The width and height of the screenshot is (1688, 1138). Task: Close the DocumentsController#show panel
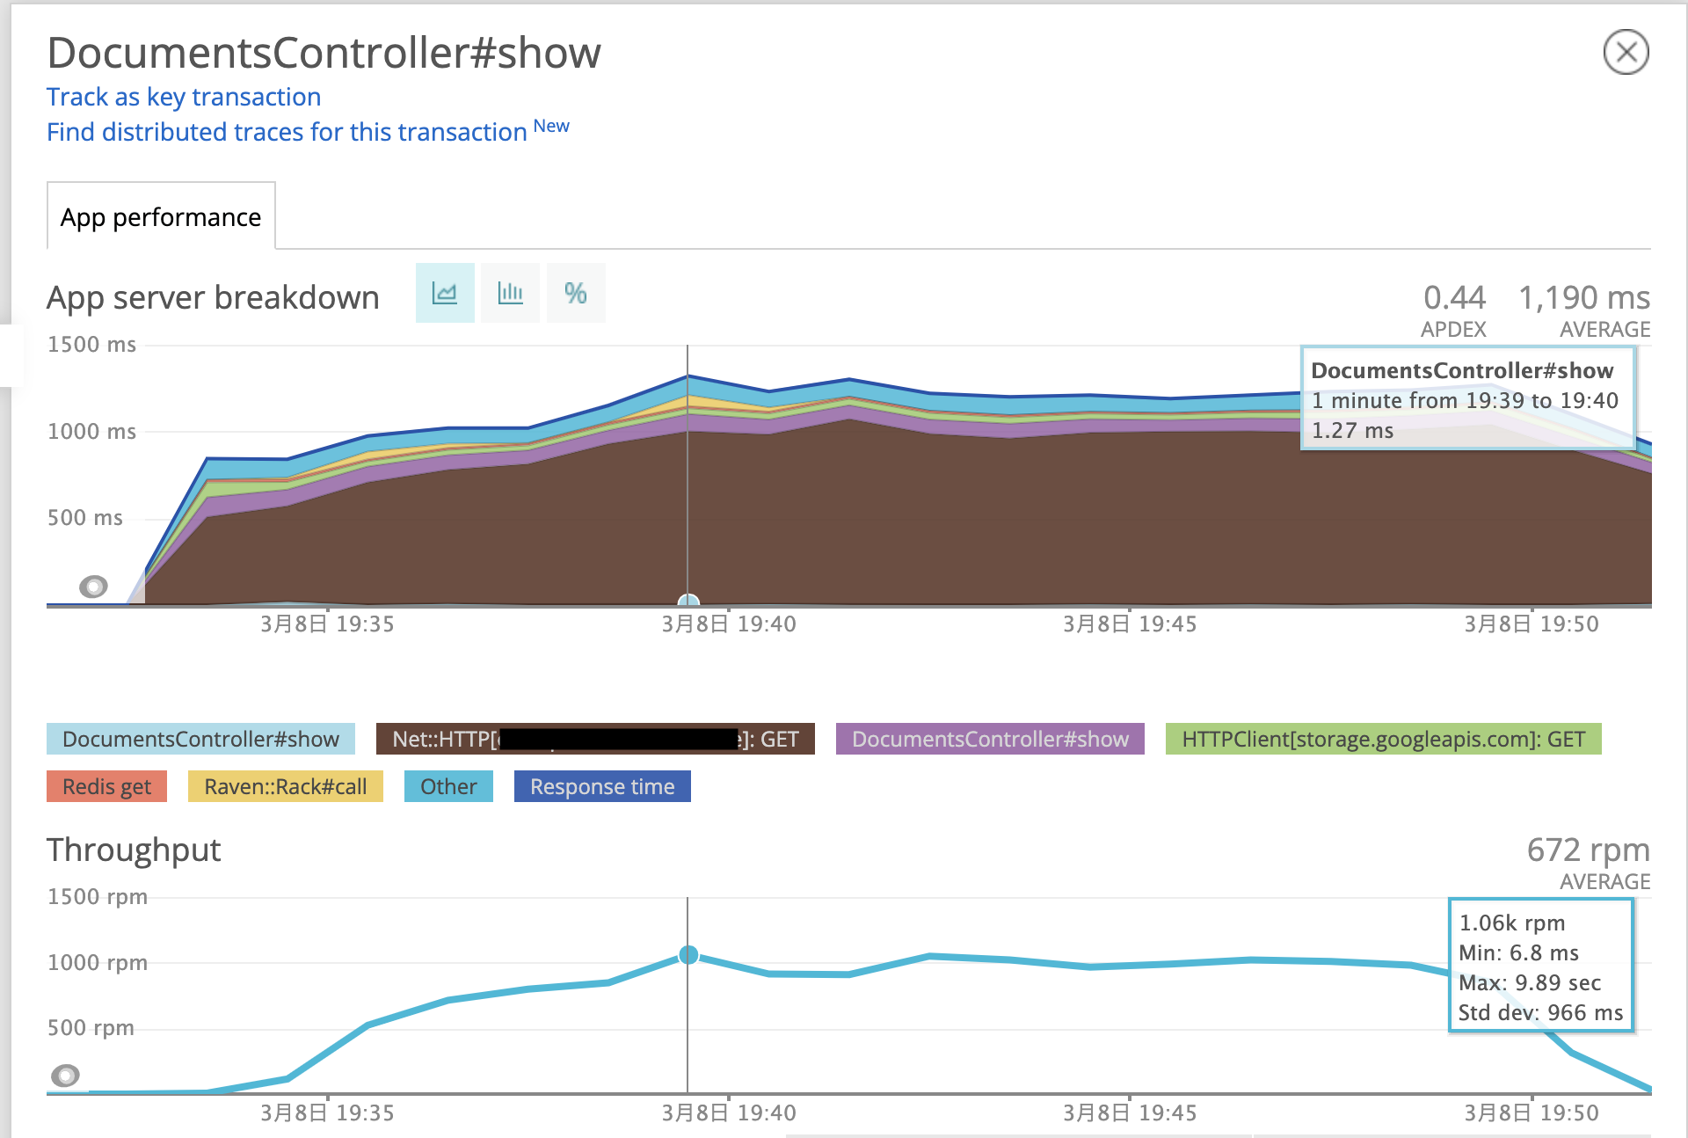coord(1626,53)
